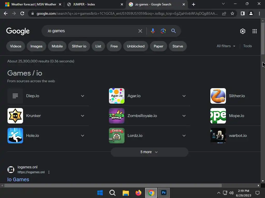Expand the Lordz.io entry chevron
Screen dimensions: 265x198
tap(184, 136)
